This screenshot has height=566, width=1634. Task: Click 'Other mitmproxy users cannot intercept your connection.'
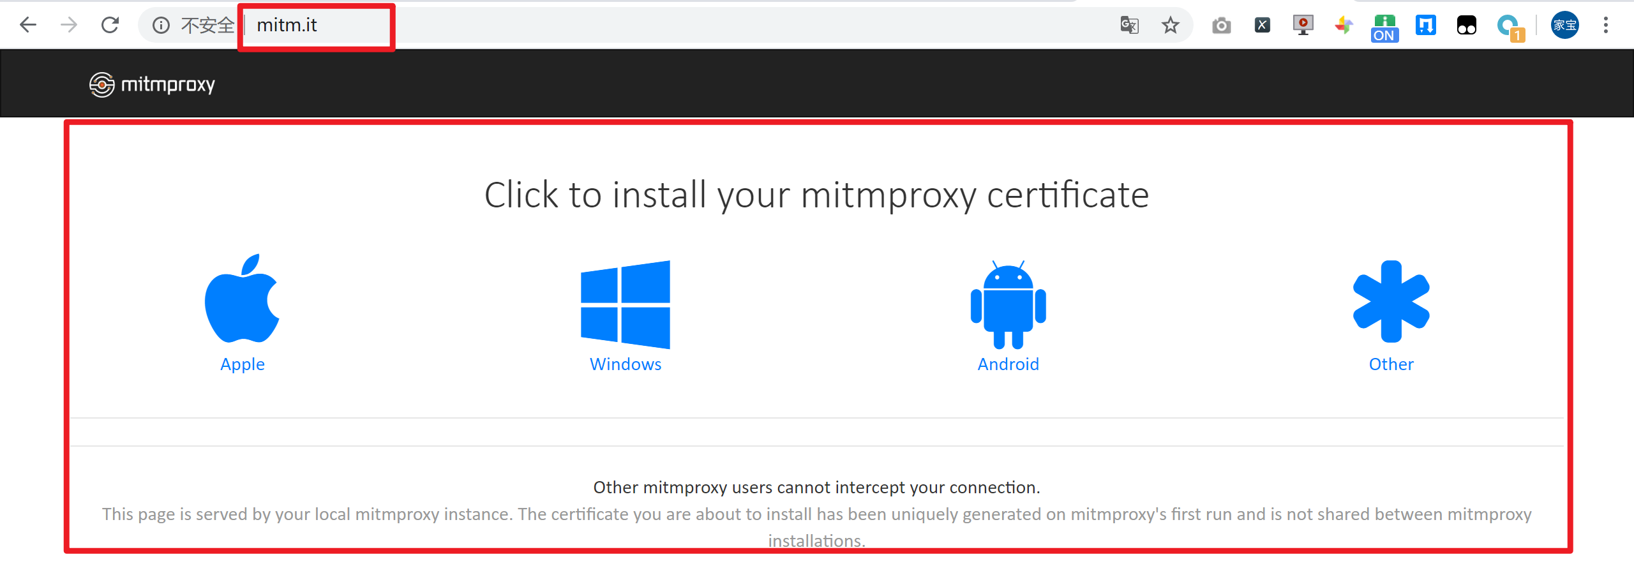point(817,488)
